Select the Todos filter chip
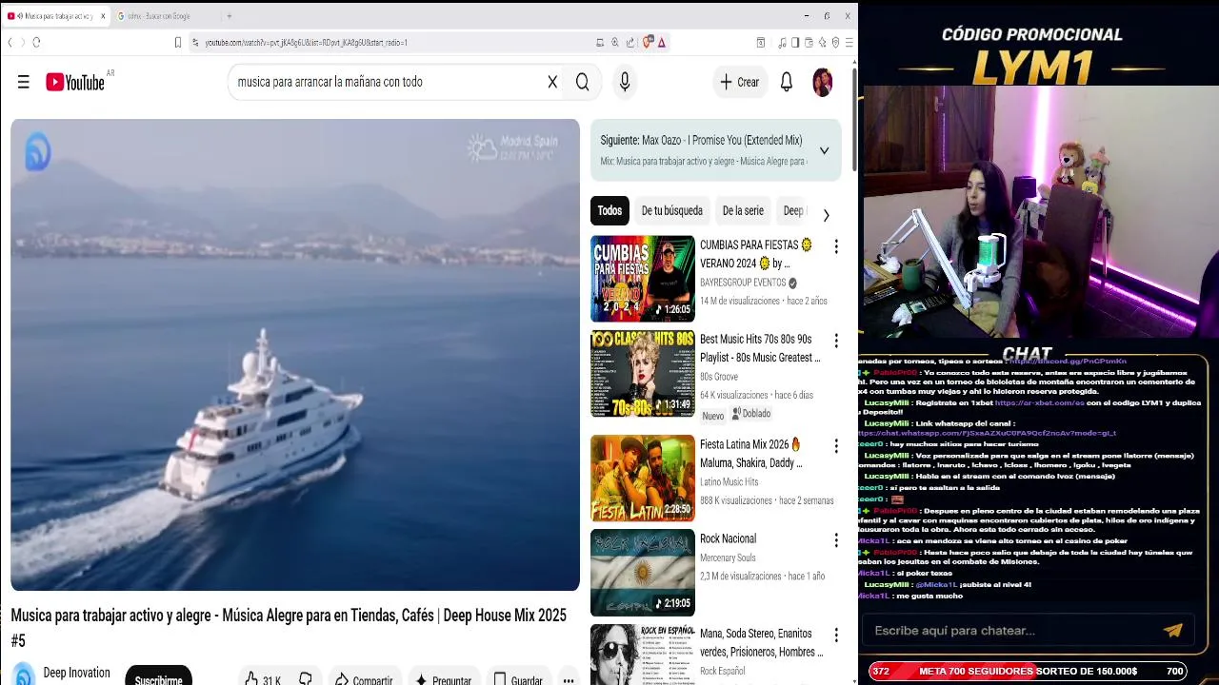This screenshot has height=685, width=1219. (x=609, y=211)
